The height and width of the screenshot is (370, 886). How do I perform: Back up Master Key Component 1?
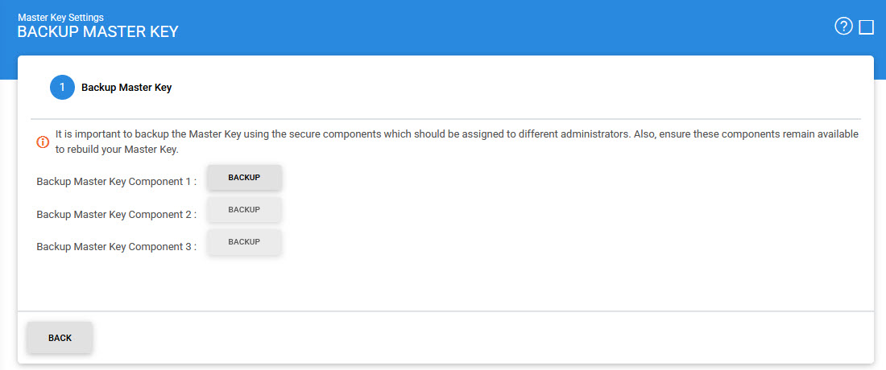pyautogui.click(x=244, y=177)
